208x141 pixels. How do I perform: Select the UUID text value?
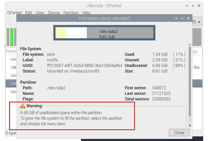click(85, 65)
